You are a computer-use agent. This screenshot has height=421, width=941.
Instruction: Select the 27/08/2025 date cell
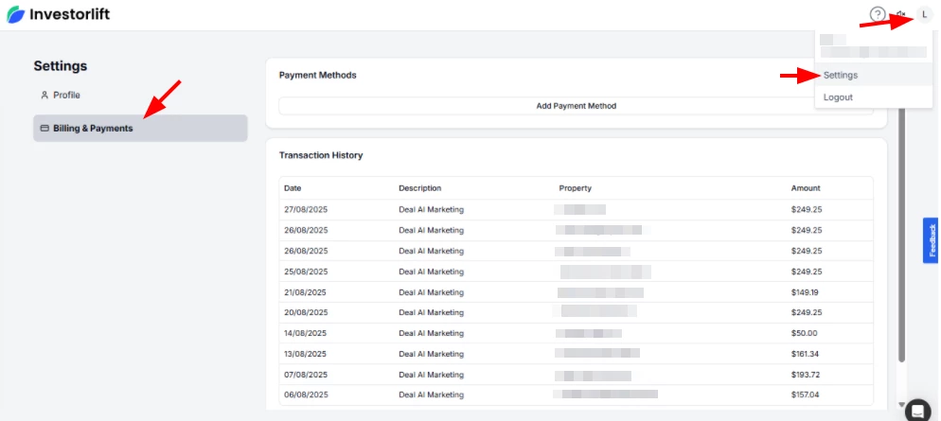(x=306, y=210)
